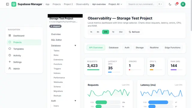192x108 pixels.
Task: Open Webhooks under Database
Action: pos(58,82)
